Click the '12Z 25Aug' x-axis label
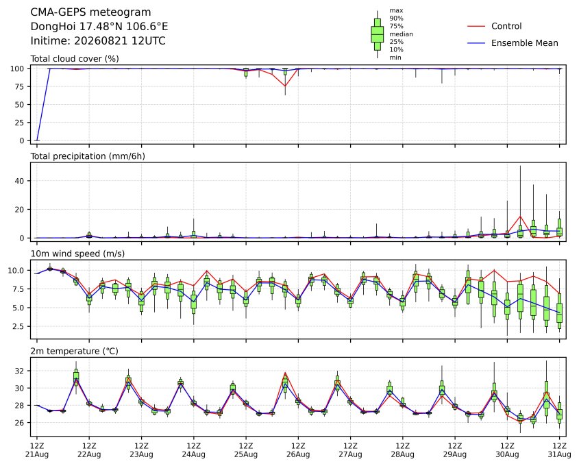579x466 pixels. (x=246, y=450)
